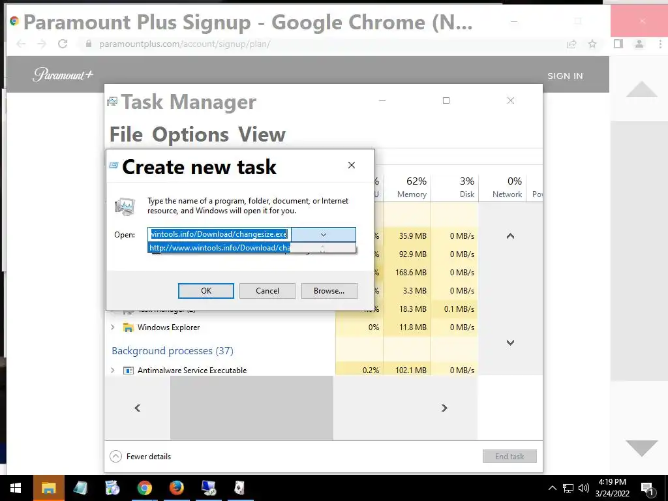668x501 pixels.
Task: Click Chrome page scroll down arrow
Action: [x=642, y=448]
